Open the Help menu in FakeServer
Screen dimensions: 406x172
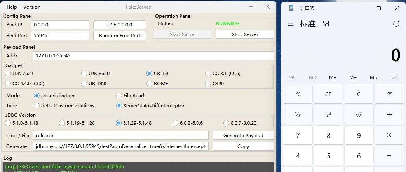tap(12, 7)
